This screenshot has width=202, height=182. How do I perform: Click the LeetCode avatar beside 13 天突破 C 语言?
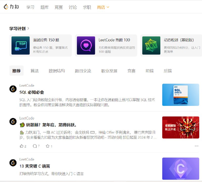[x=13, y=163]
